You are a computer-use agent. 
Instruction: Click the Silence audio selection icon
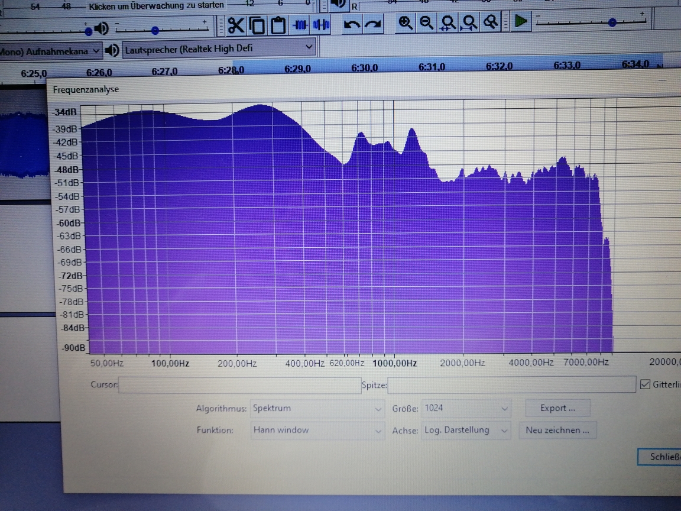[321, 25]
